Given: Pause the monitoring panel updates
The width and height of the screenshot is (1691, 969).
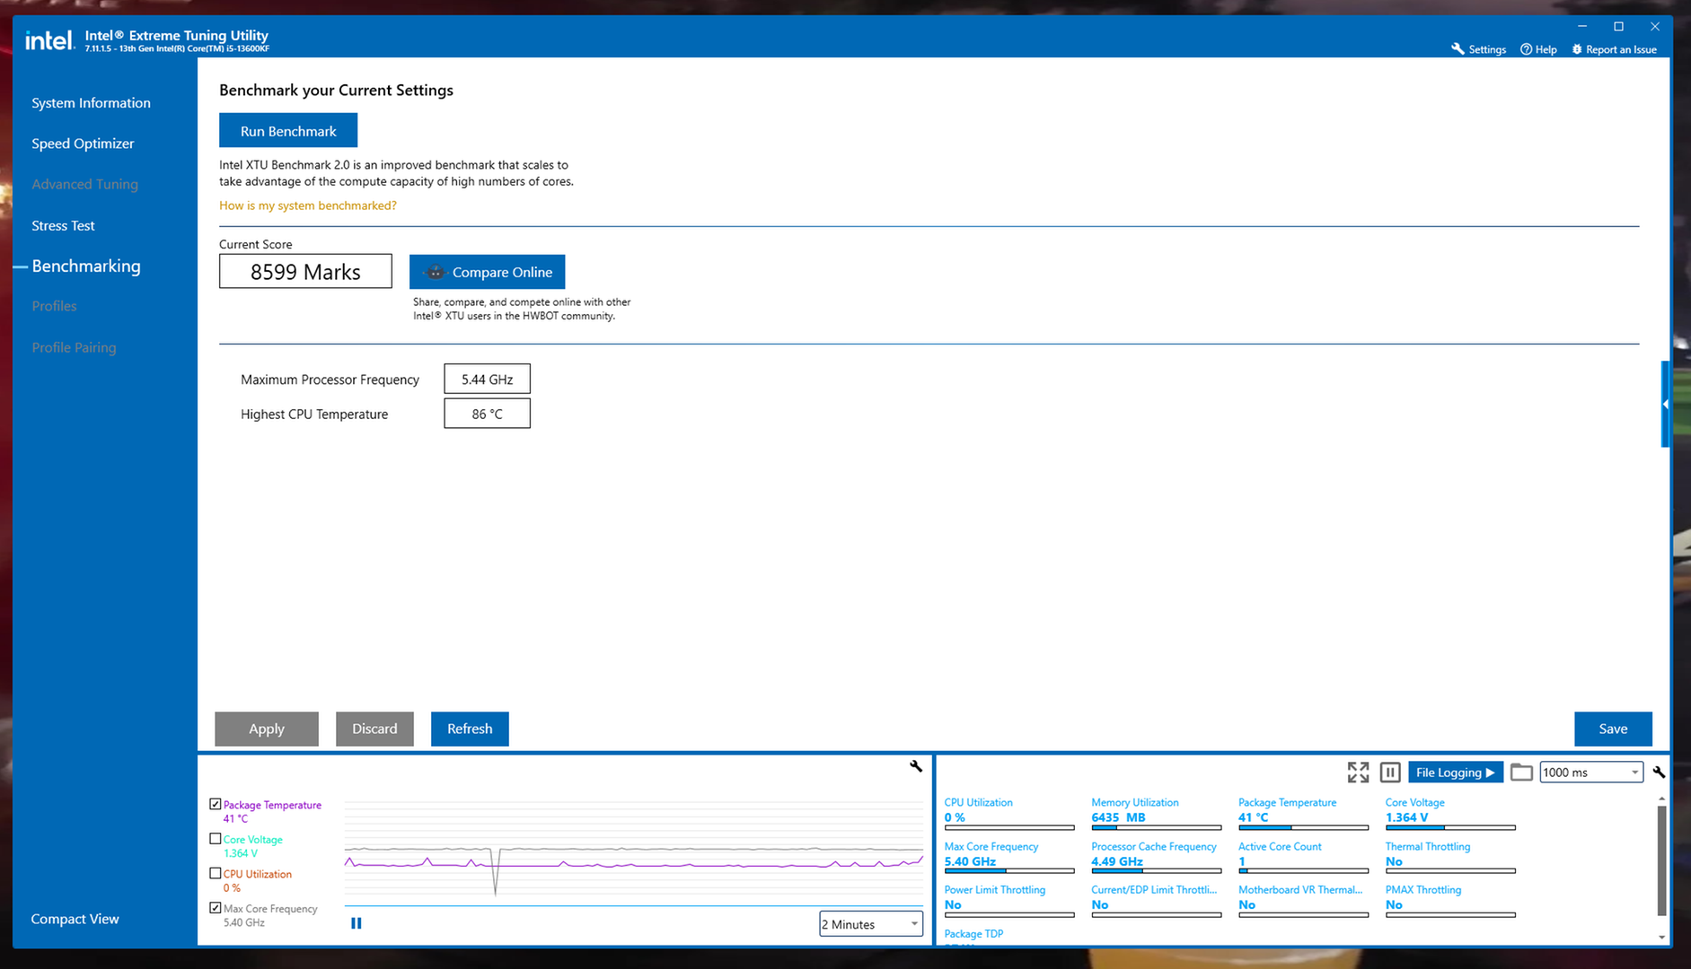Looking at the screenshot, I should click(x=1390, y=772).
